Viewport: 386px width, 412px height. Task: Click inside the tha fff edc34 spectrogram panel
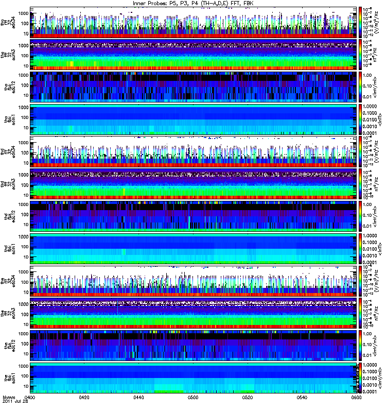[x=193, y=22]
